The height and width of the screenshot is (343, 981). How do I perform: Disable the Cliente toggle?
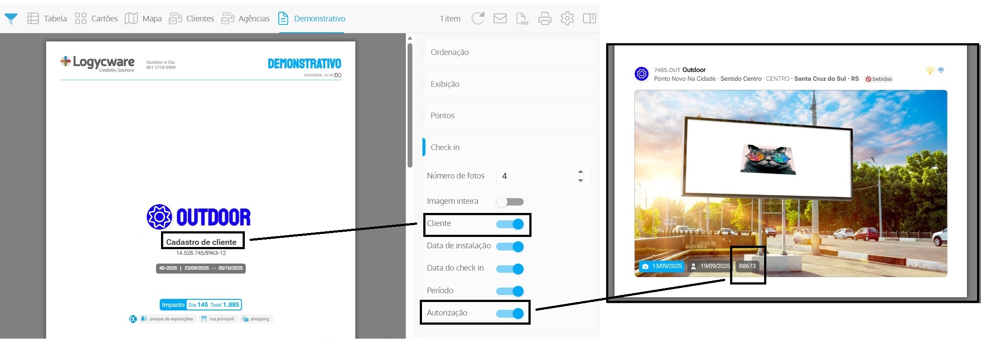510,224
